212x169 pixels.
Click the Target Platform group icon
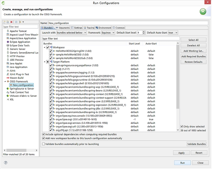coord(51,62)
